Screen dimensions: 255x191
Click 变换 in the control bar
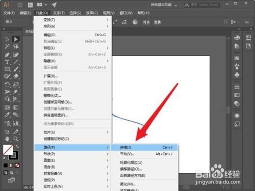pyautogui.click(x=157, y=22)
